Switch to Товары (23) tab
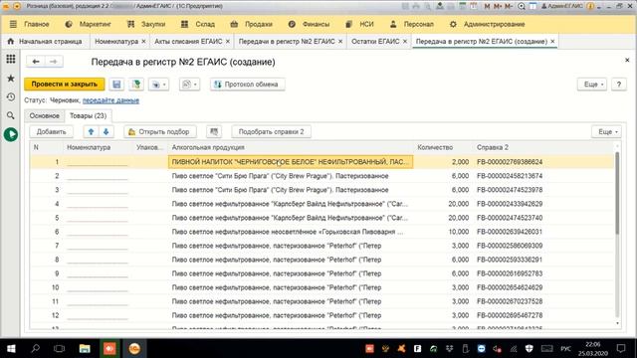The width and height of the screenshot is (637, 358). pyautogui.click(x=89, y=115)
